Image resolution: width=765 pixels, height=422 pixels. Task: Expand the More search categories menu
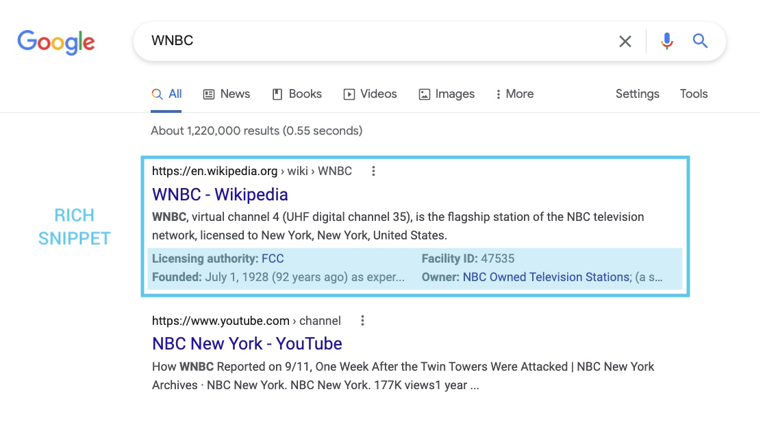click(x=515, y=94)
